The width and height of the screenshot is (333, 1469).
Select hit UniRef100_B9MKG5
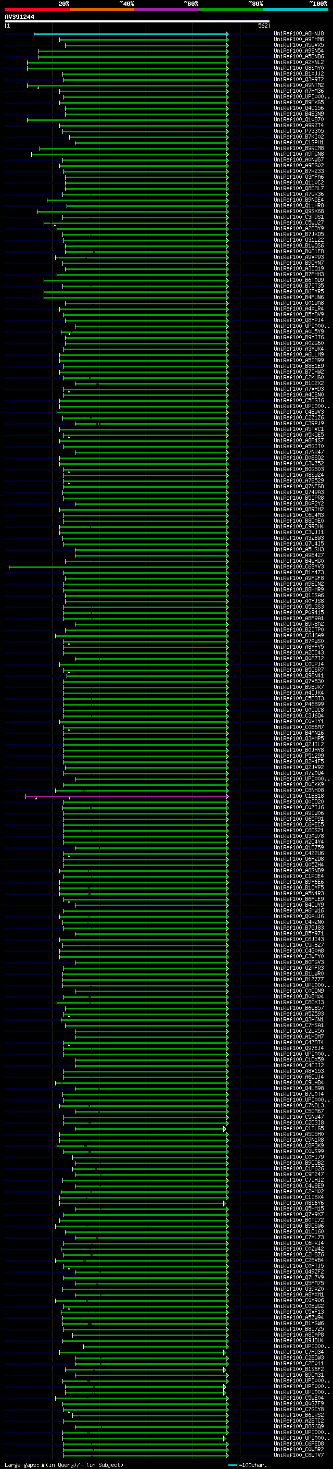click(x=299, y=103)
